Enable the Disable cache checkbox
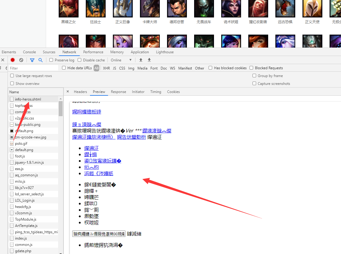341x254 pixels. pyautogui.click(x=79, y=60)
